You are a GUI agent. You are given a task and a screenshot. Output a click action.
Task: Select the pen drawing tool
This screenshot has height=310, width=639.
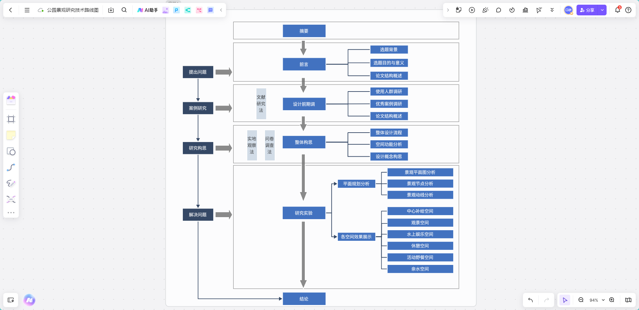coord(11,183)
